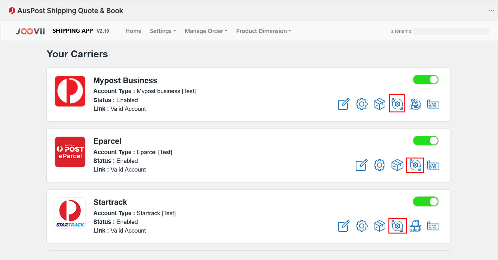The width and height of the screenshot is (498, 260).
Task: Expand the Settings dropdown menu
Action: tap(163, 31)
